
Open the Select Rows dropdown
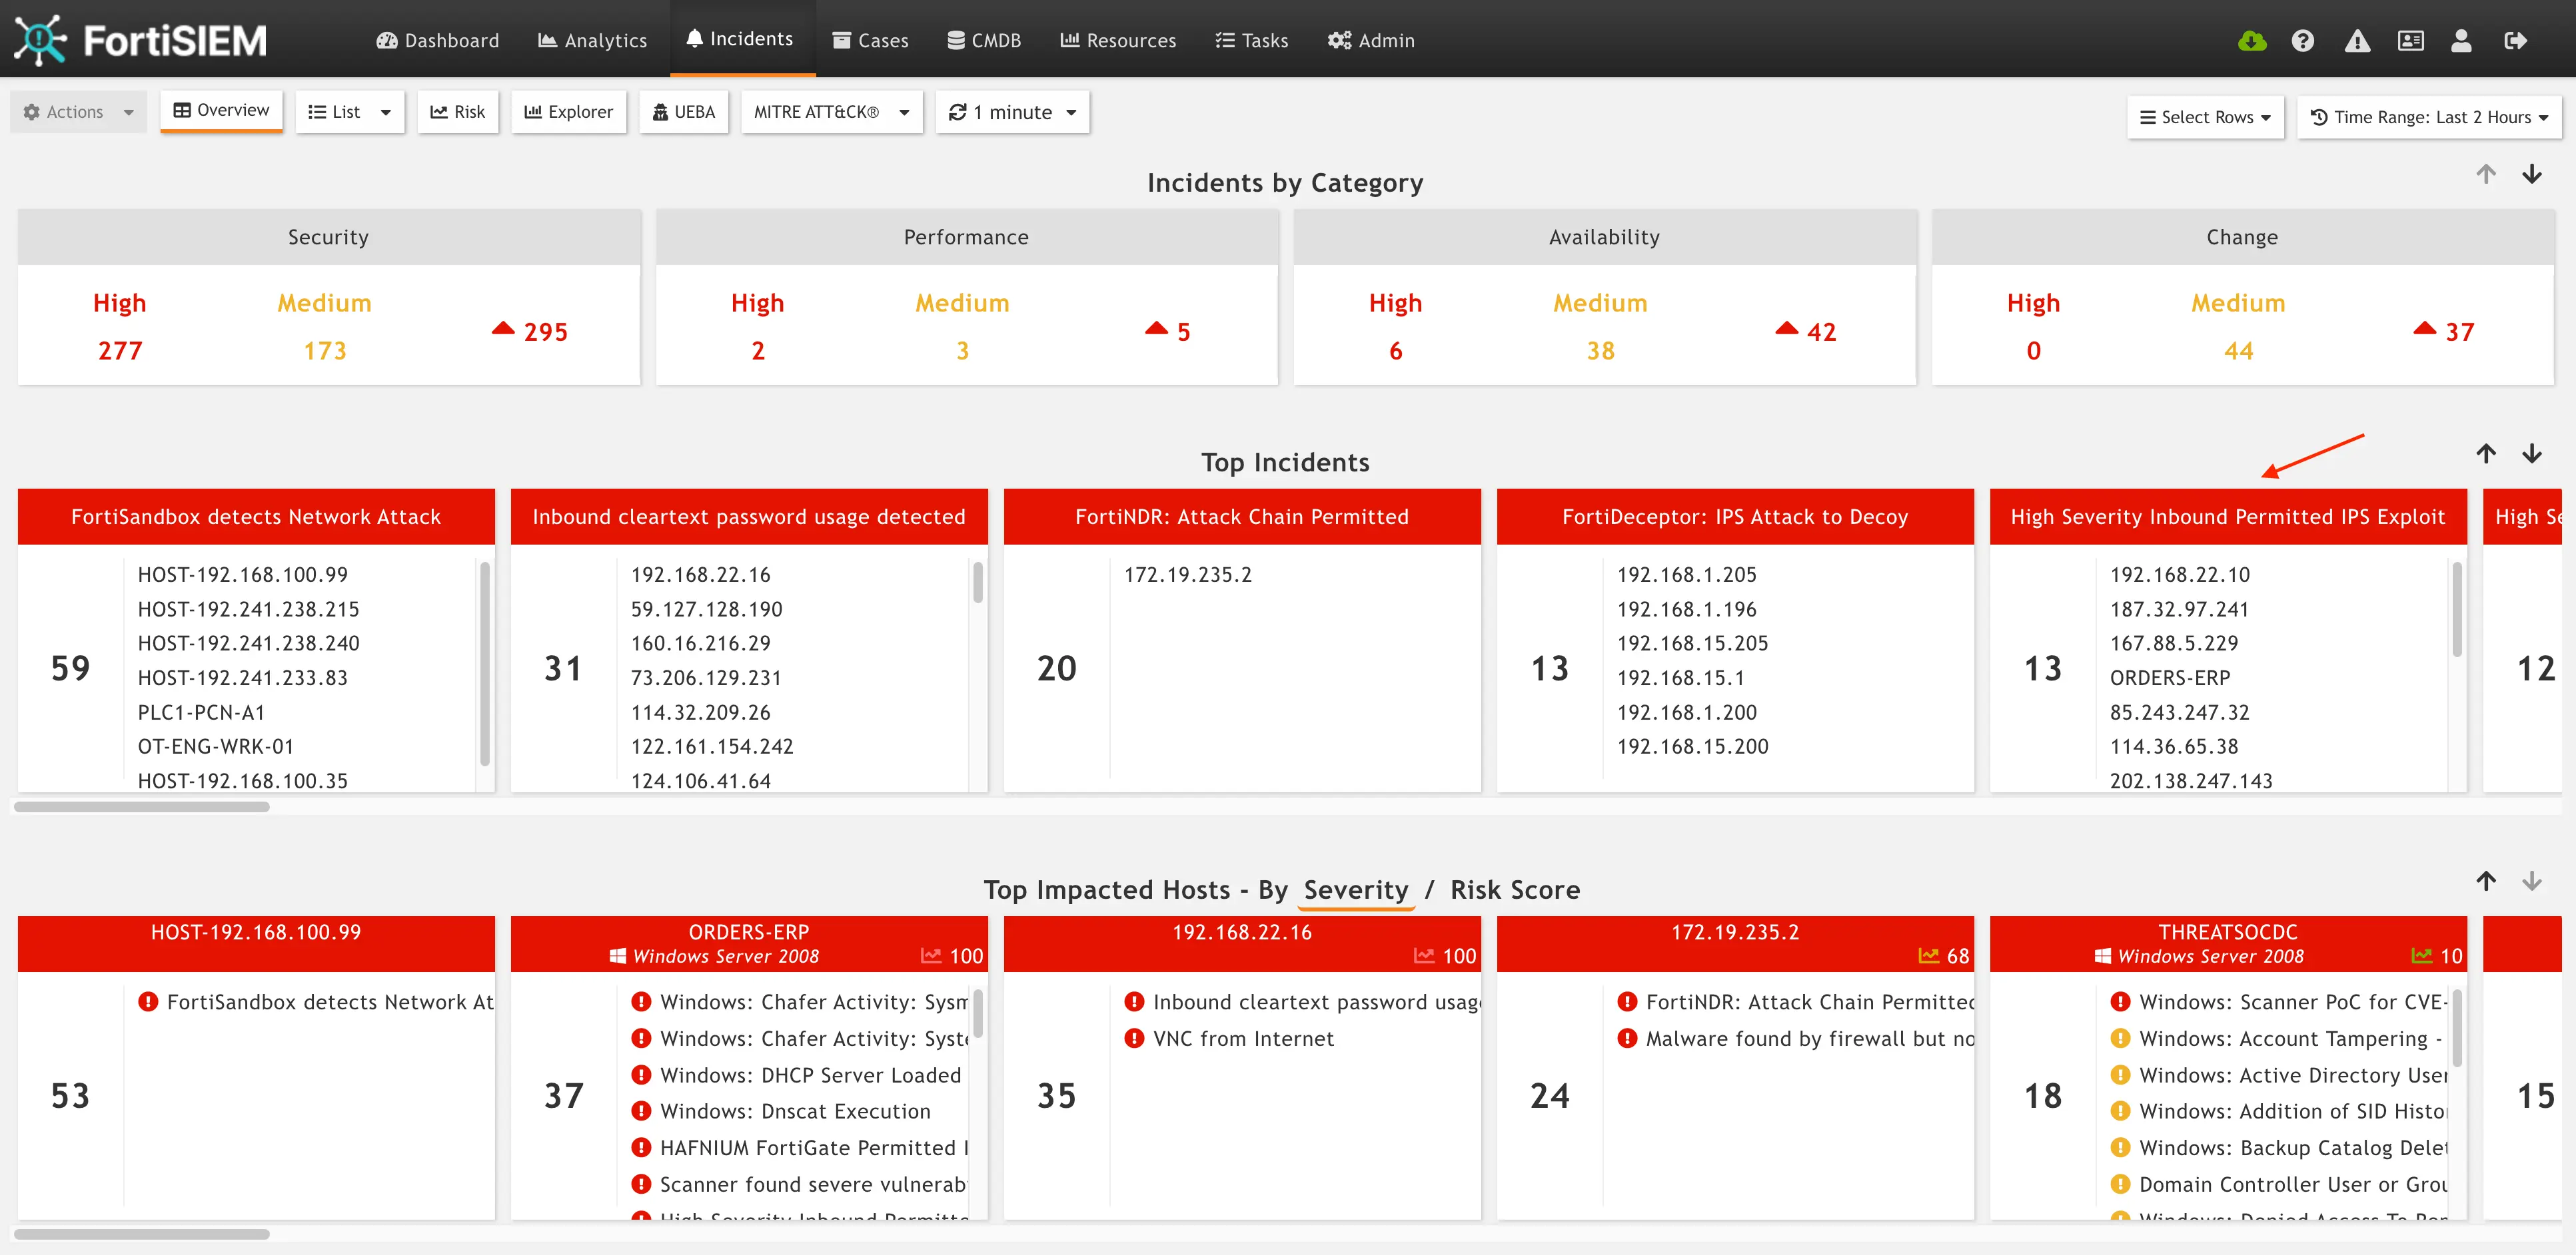pyautogui.click(x=2205, y=117)
